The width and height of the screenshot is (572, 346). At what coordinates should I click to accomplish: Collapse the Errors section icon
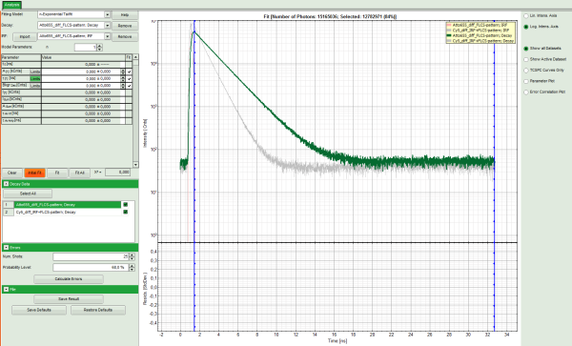[6, 248]
